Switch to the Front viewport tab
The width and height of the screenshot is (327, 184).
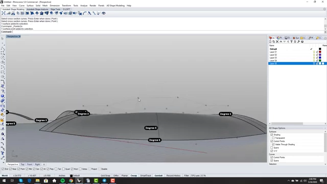point(30,165)
